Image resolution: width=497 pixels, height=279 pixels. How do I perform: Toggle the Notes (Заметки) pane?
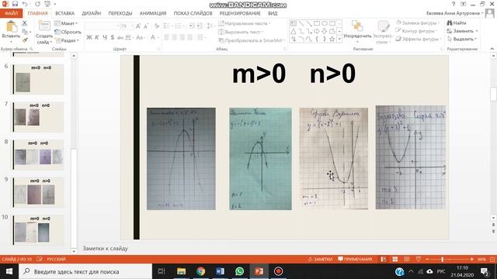(x=320, y=259)
